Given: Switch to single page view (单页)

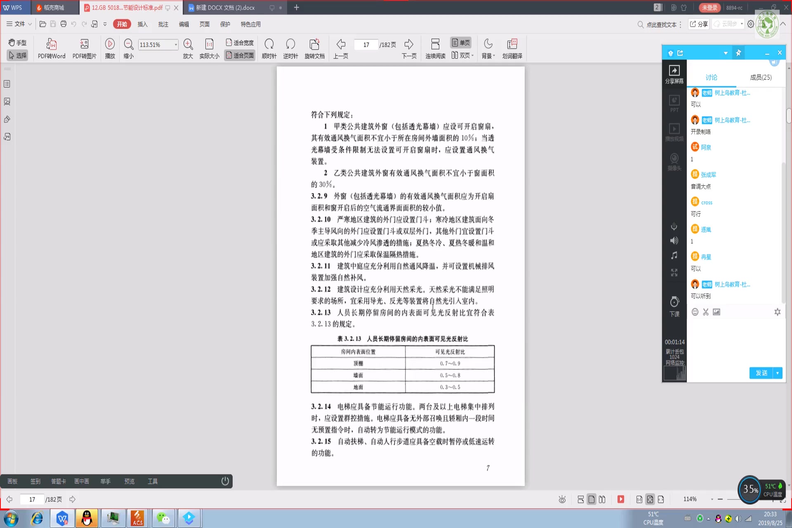Looking at the screenshot, I should pos(461,42).
